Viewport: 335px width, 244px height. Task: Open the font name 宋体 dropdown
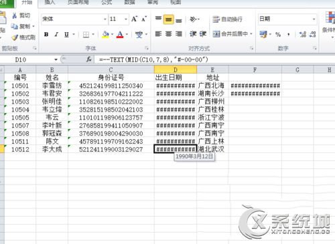(105, 19)
